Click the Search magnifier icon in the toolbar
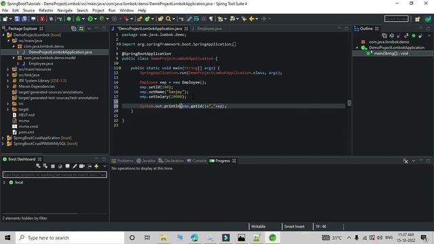 point(168,19)
